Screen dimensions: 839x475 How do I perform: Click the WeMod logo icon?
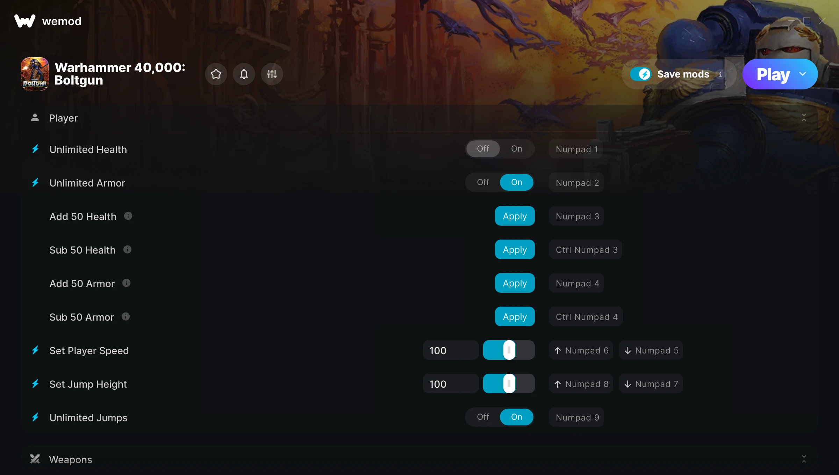point(25,21)
